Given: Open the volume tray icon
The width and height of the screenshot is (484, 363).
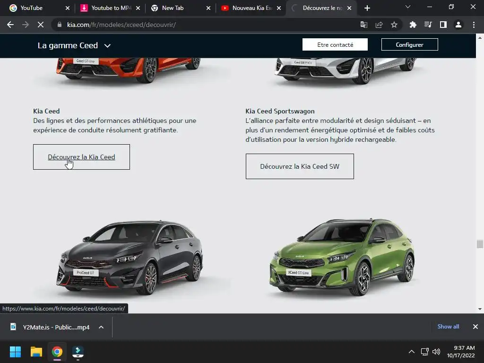Looking at the screenshot, I should (436, 352).
